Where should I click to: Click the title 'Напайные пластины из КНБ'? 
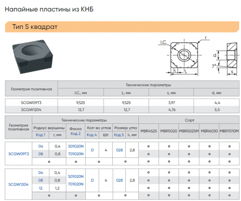click(49, 9)
